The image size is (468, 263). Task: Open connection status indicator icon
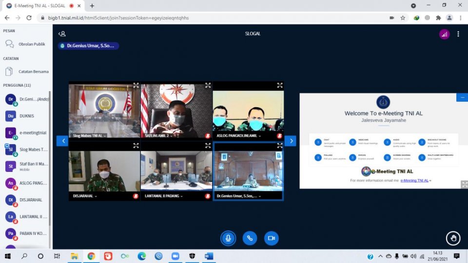point(444,34)
